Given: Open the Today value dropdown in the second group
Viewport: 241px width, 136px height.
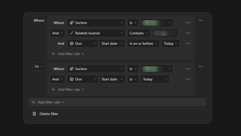Looking at the screenshot, I should (155, 79).
